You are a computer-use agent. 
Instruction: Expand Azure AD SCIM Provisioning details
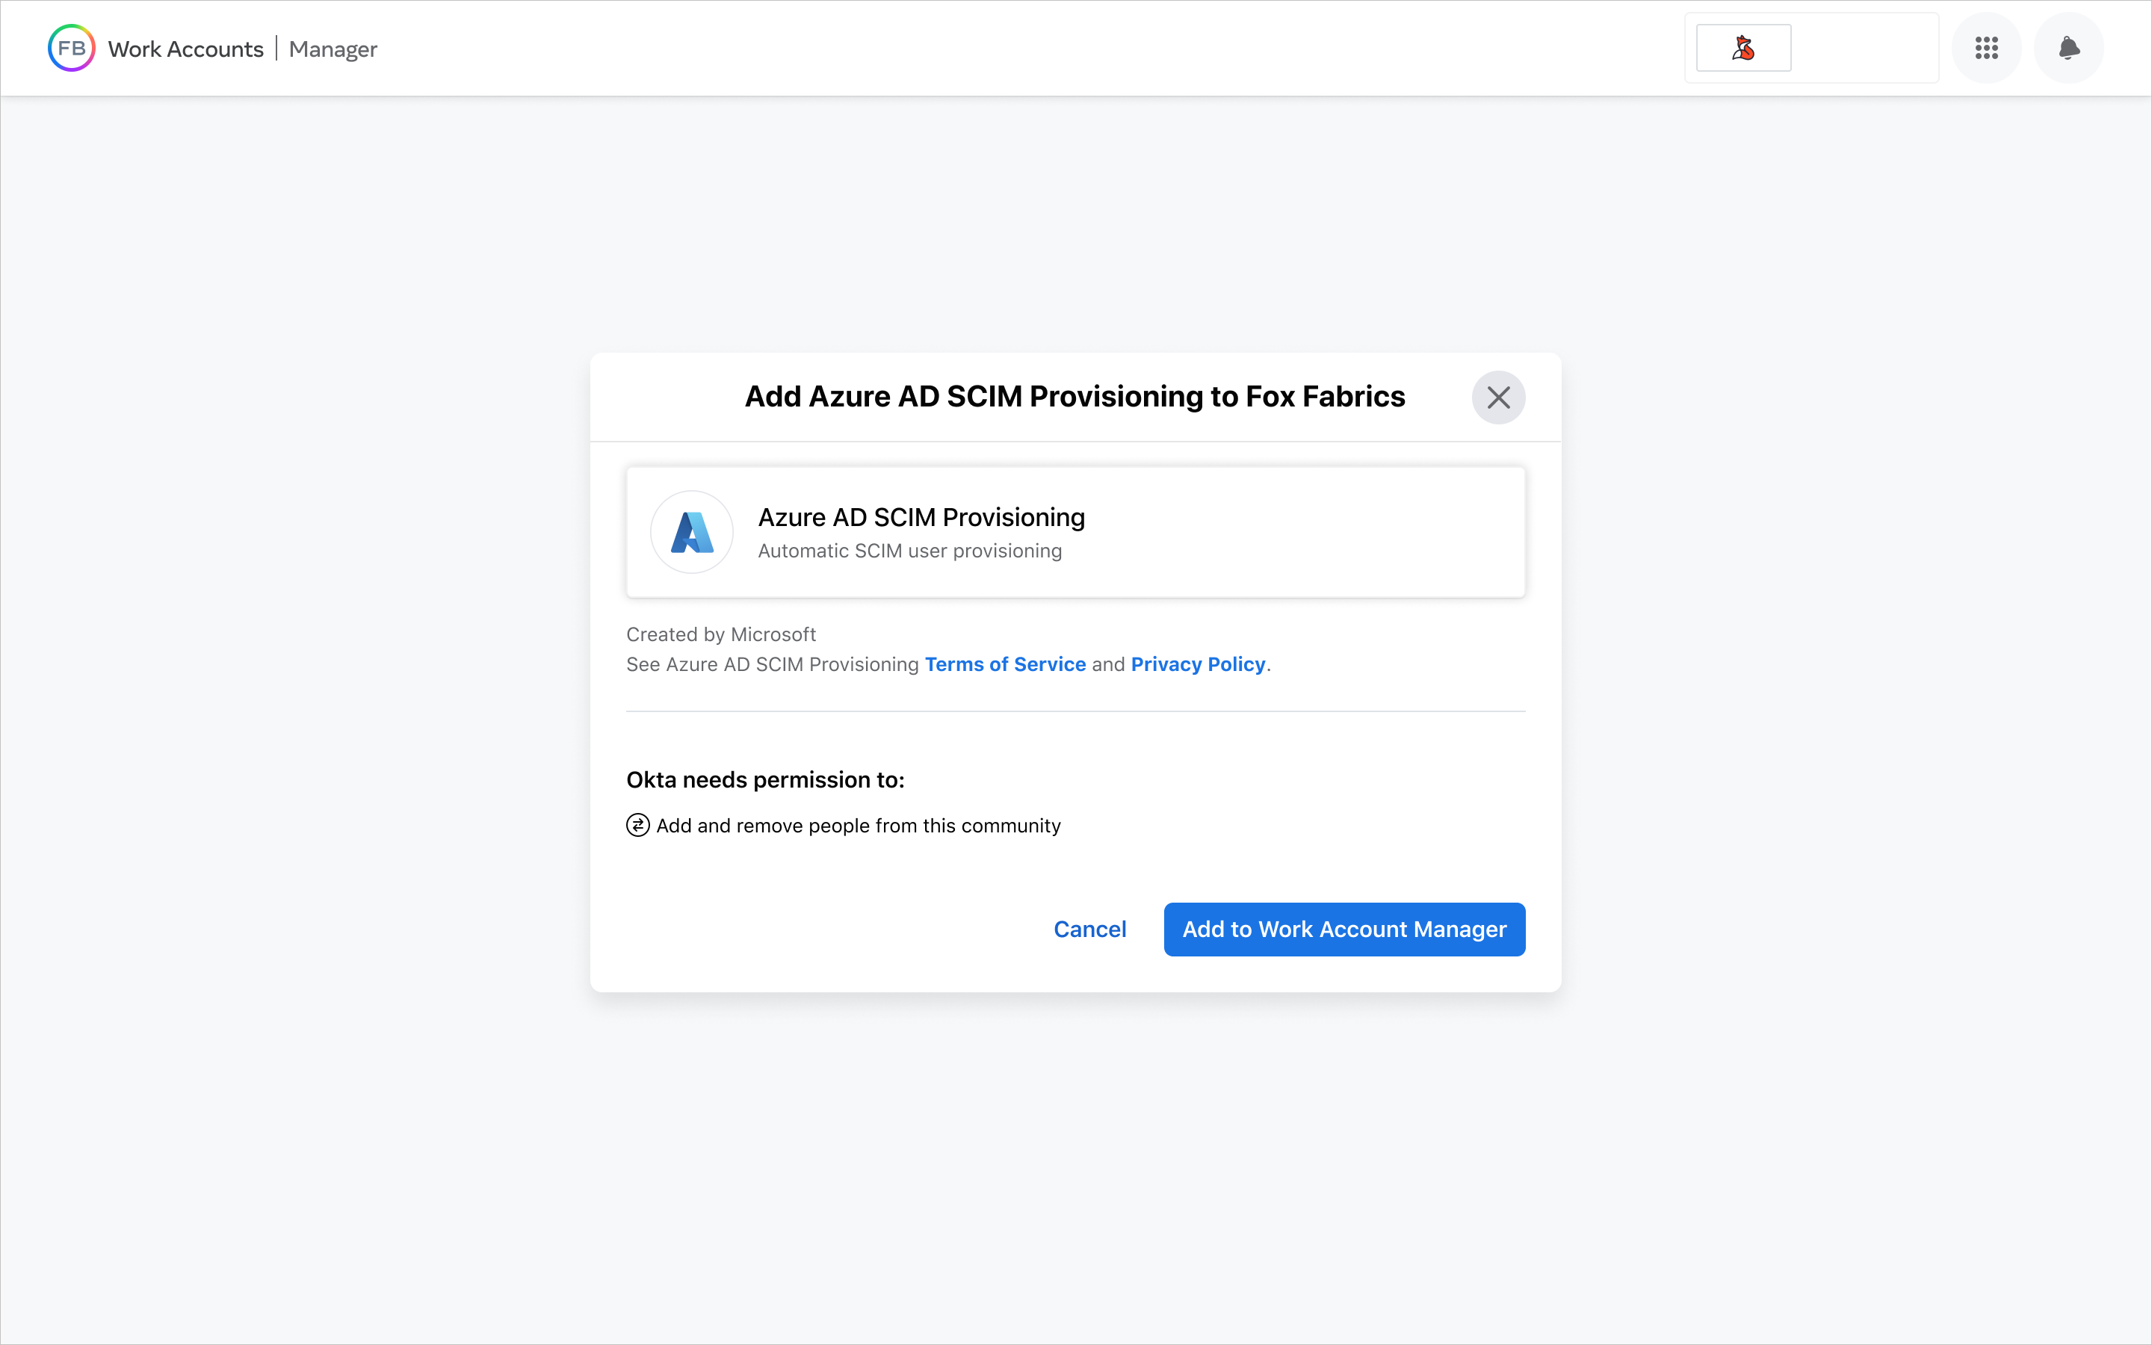pyautogui.click(x=1075, y=531)
